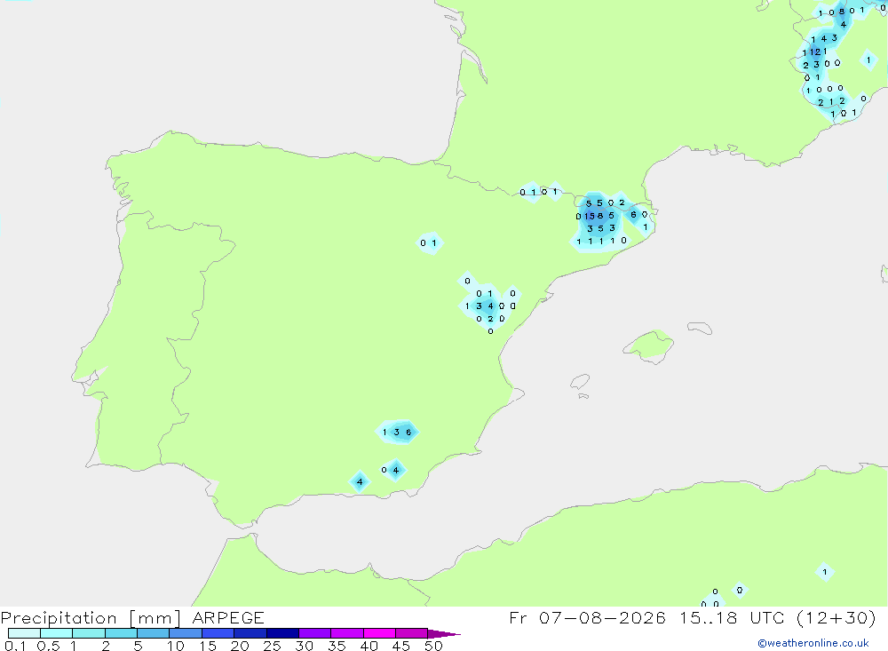Pick the 35–40 mm magenta legend swatch
Screen dimensions: 888x651
coord(346,633)
